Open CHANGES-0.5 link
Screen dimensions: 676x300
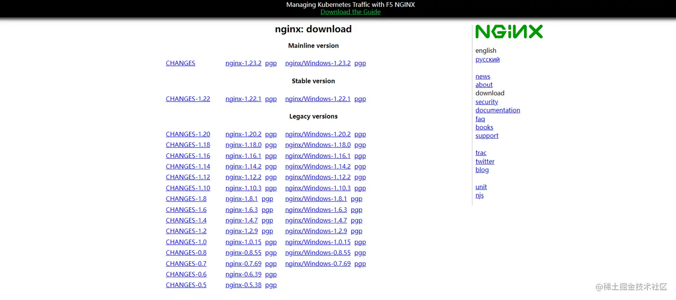pos(186,285)
